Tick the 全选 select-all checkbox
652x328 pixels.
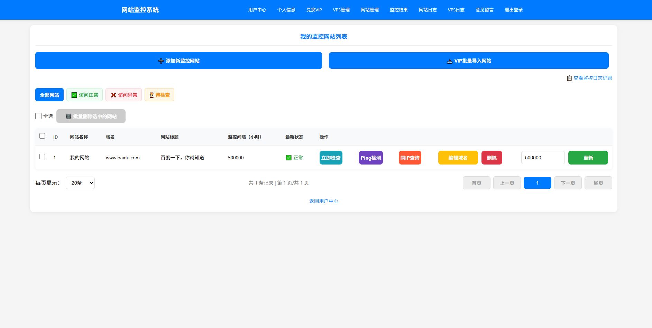(x=38, y=116)
